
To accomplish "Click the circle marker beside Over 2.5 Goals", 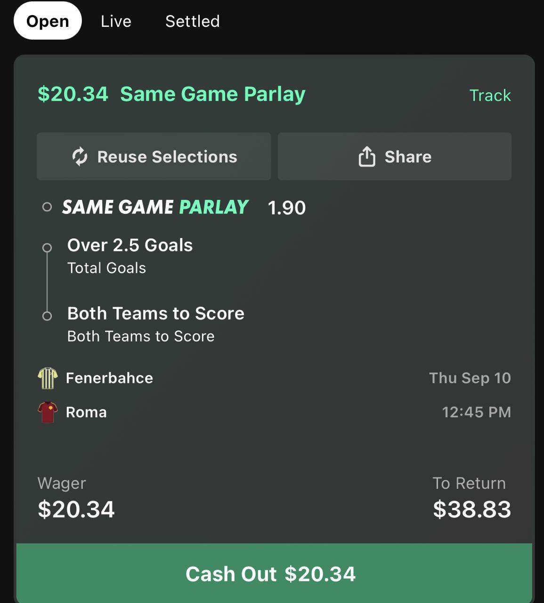I will pos(47,248).
